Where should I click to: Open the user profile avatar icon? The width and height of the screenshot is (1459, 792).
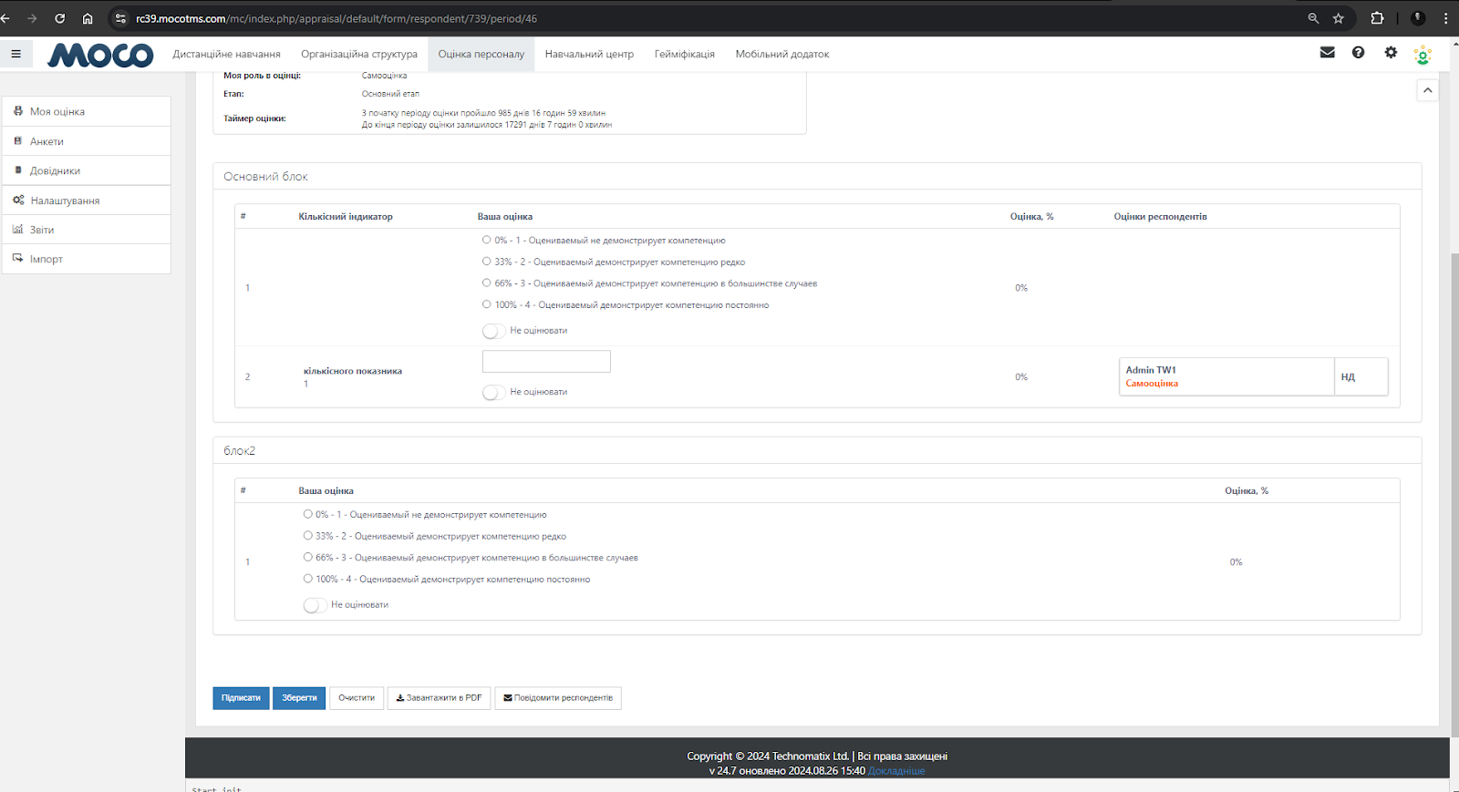pos(1423,55)
